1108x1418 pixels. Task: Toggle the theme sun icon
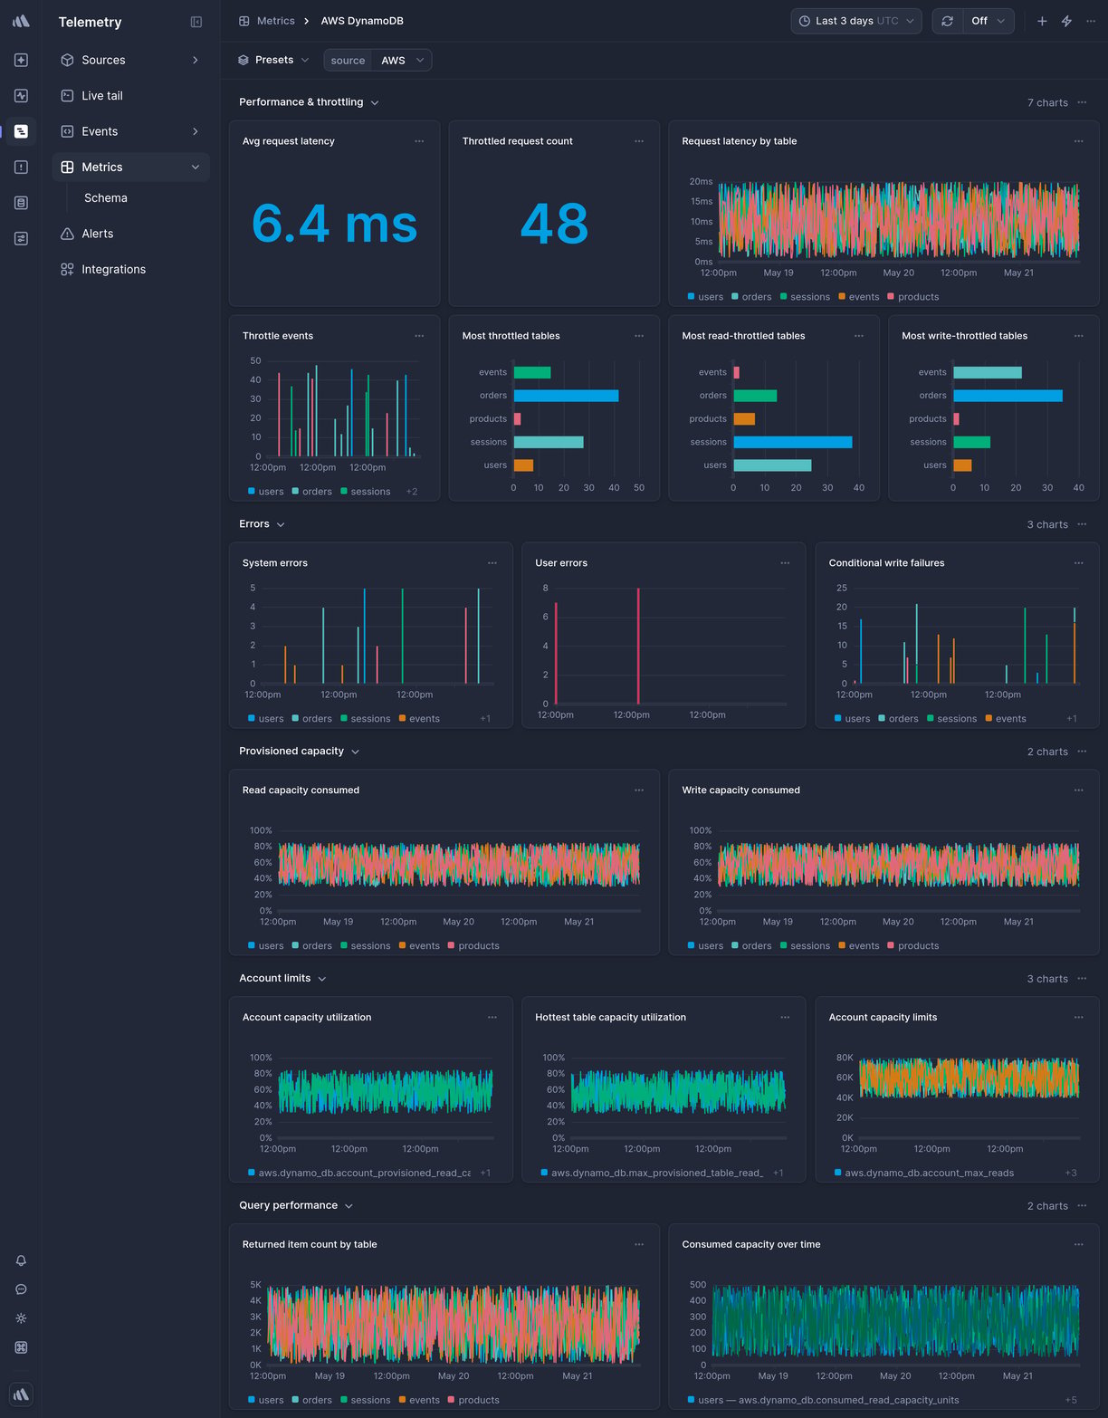pyautogui.click(x=21, y=1318)
